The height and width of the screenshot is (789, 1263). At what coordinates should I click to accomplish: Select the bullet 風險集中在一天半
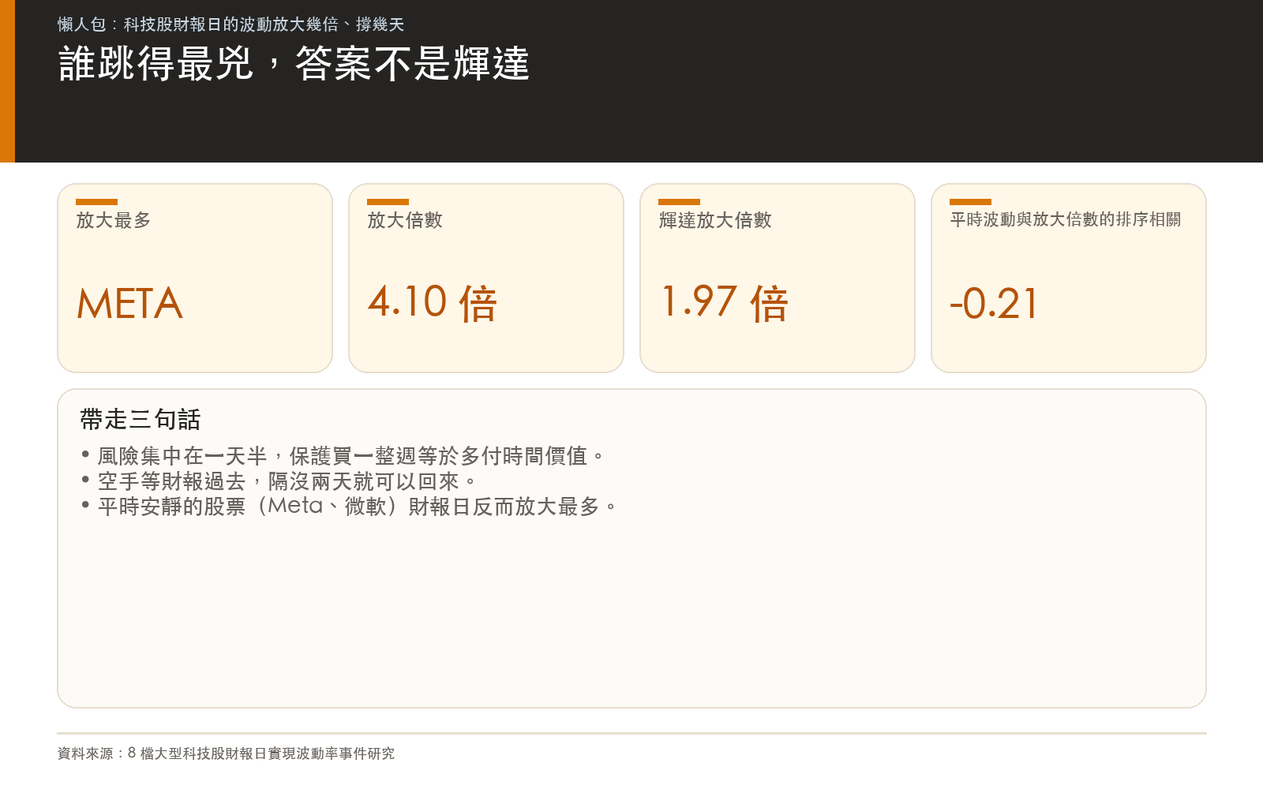point(343,456)
